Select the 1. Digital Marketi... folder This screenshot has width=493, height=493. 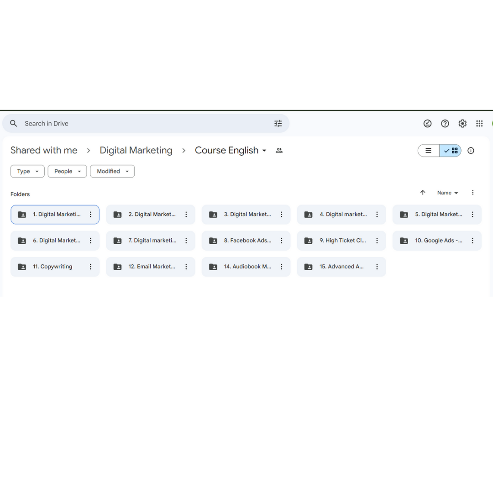[x=55, y=215]
